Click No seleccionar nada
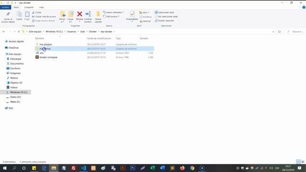This screenshot has height=172, width=306. pos(166,17)
